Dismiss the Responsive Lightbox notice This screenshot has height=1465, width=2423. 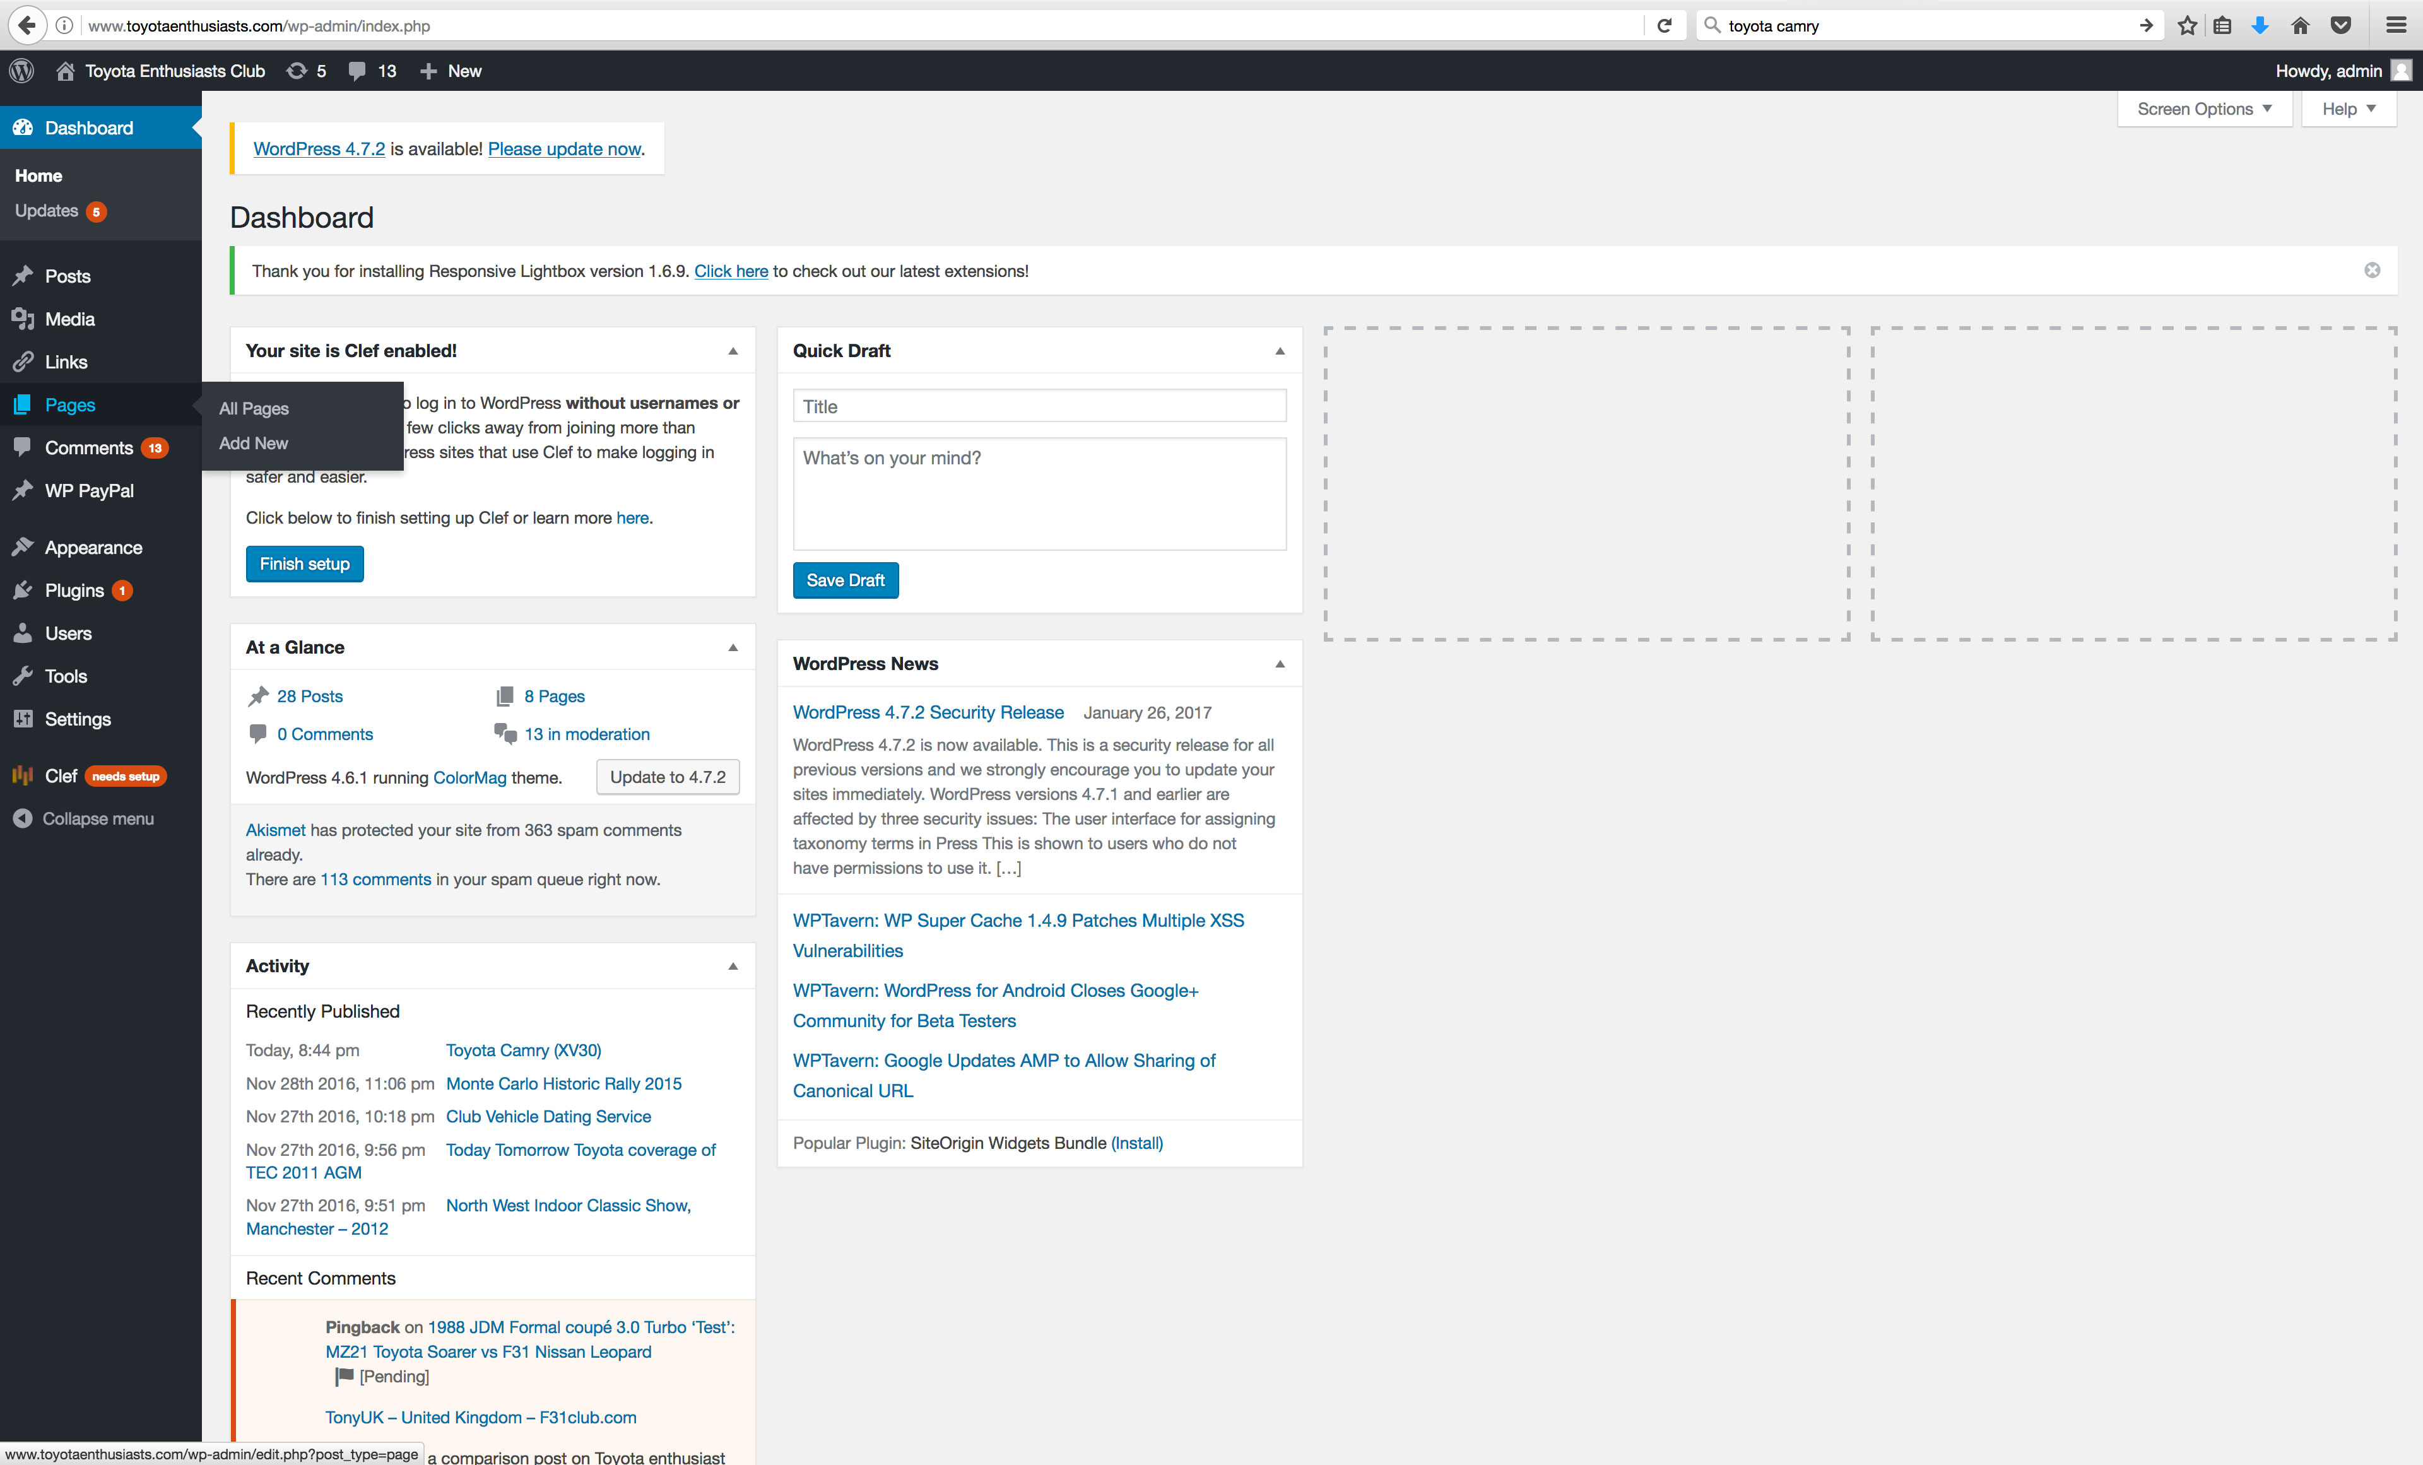pos(2372,271)
